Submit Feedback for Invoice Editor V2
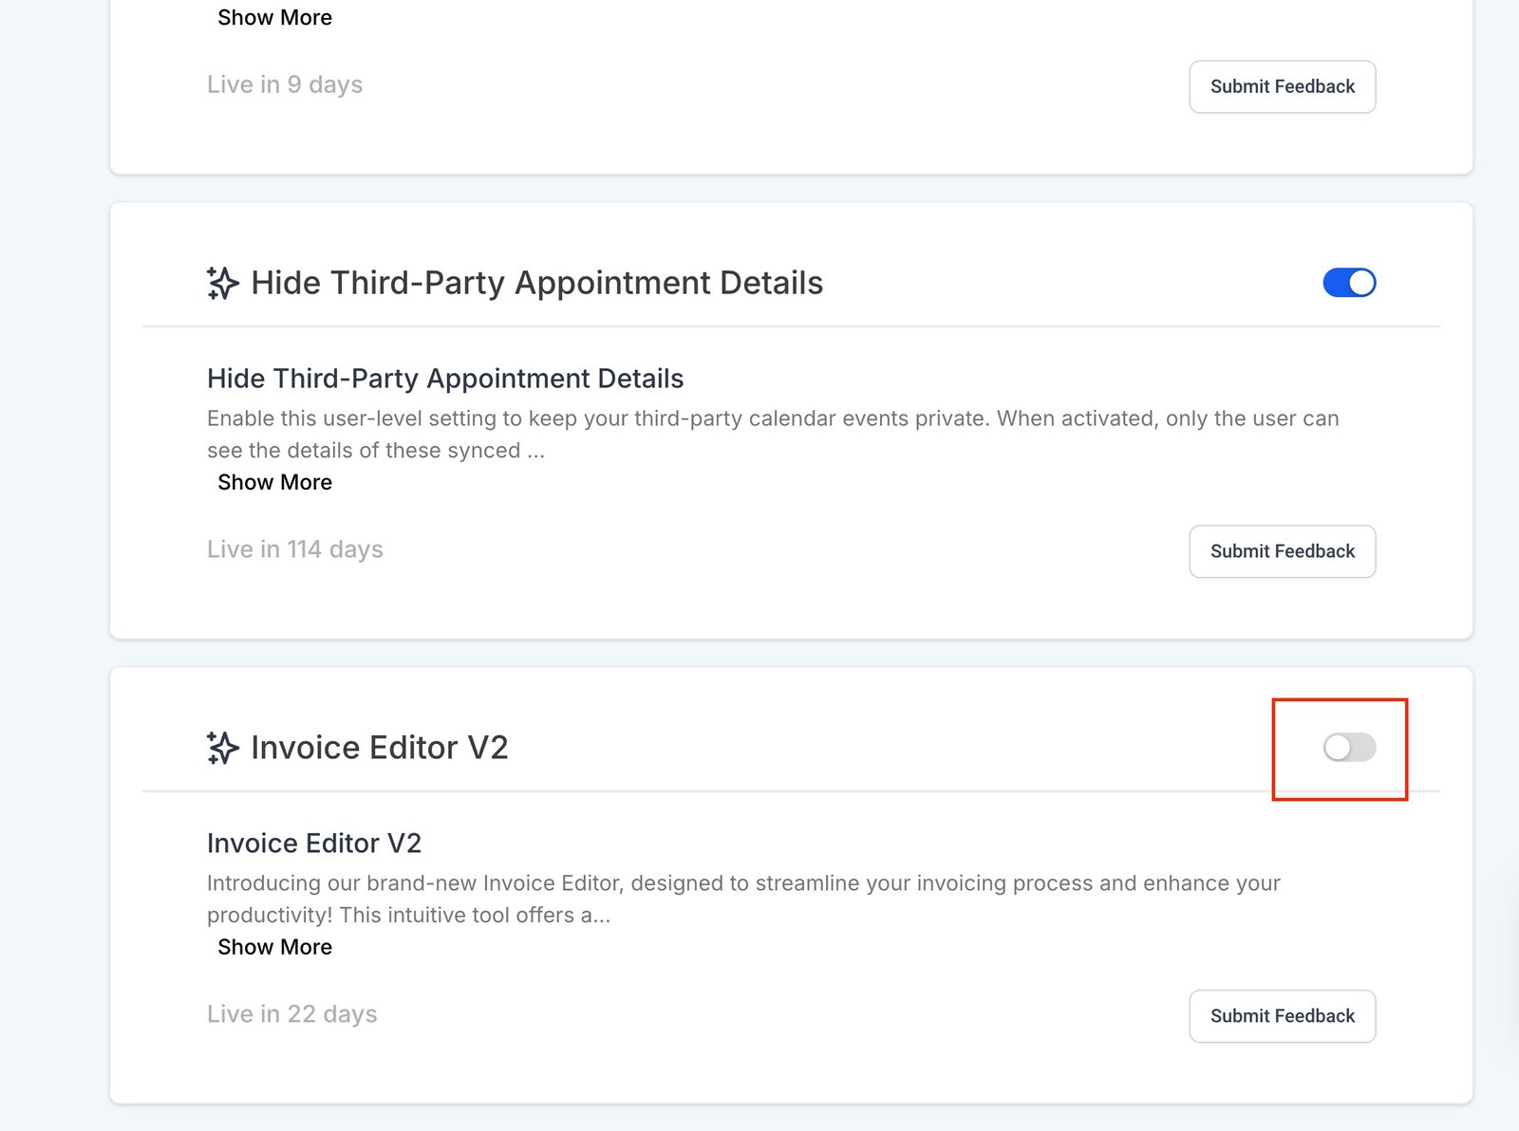 coord(1282,1016)
